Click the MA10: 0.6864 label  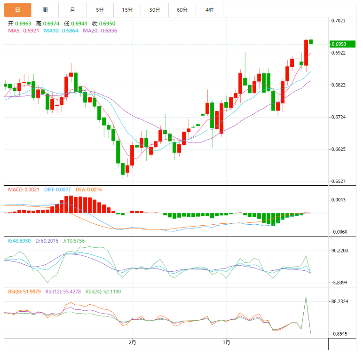tap(61, 31)
